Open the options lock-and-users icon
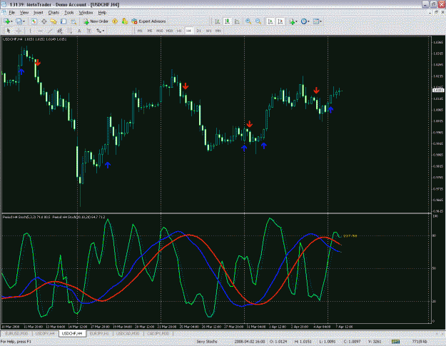 (125, 21)
